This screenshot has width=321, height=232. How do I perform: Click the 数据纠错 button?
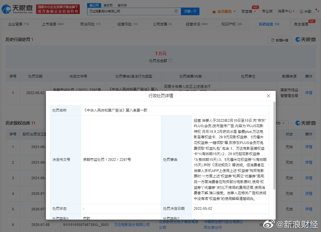[x=280, y=40]
